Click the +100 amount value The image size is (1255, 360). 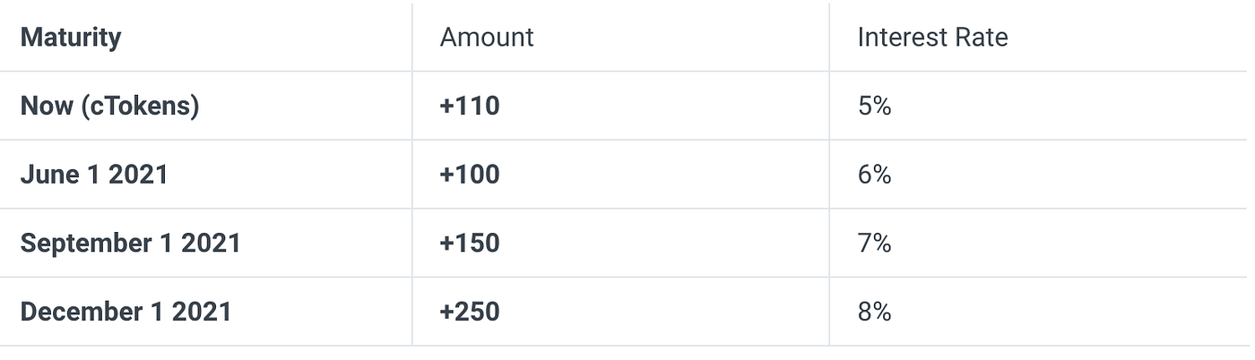[x=470, y=175]
